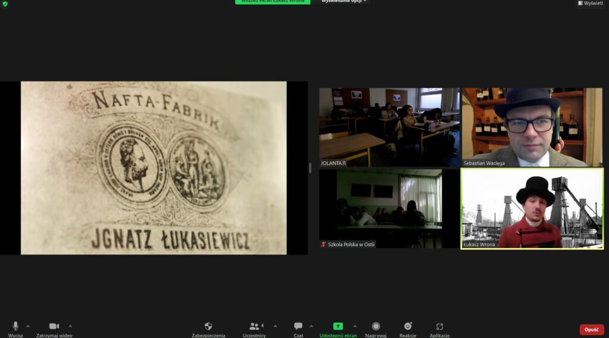Expand chat options arrow beside Czat
The image size is (609, 338).
[x=313, y=326]
